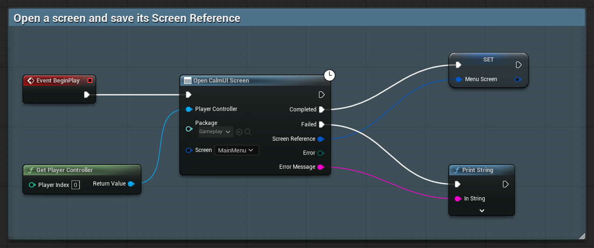
Task: Click the input exec pin of Open CalmUI Screen
Action: (188, 95)
